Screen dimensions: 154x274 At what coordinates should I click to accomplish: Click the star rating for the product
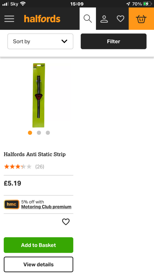[x=18, y=166]
